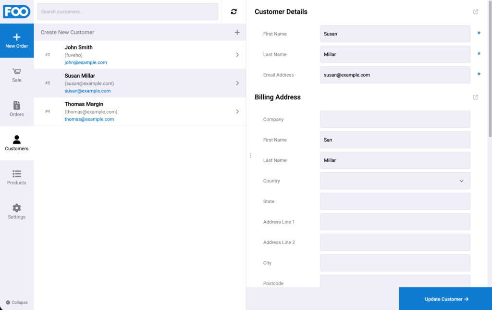Viewport: 492px width, 310px height.
Task: Focus the Search customers field
Action: click(x=128, y=12)
